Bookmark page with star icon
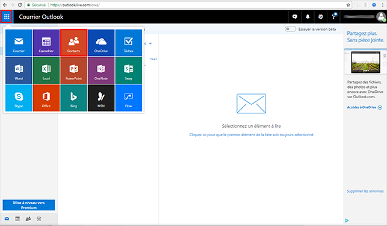The height and width of the screenshot is (226, 387). pos(348,5)
